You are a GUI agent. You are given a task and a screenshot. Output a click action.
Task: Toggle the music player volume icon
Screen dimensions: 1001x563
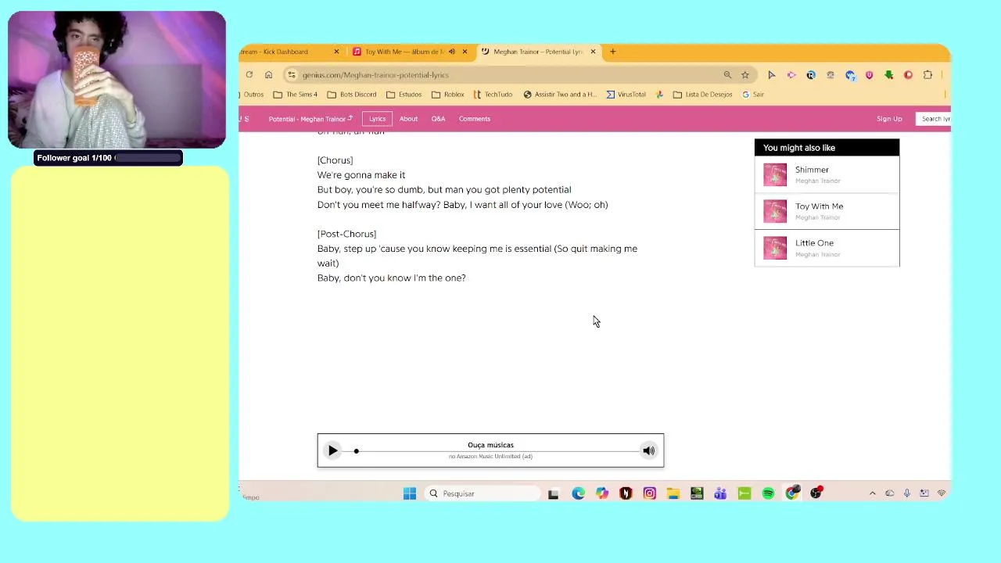[x=648, y=450]
